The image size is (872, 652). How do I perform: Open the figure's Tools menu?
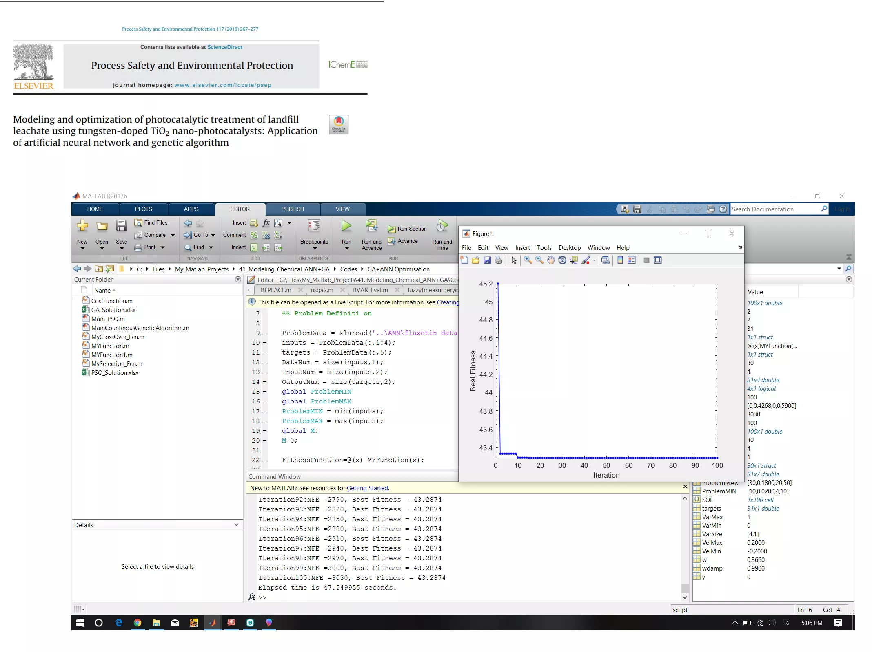click(x=544, y=248)
